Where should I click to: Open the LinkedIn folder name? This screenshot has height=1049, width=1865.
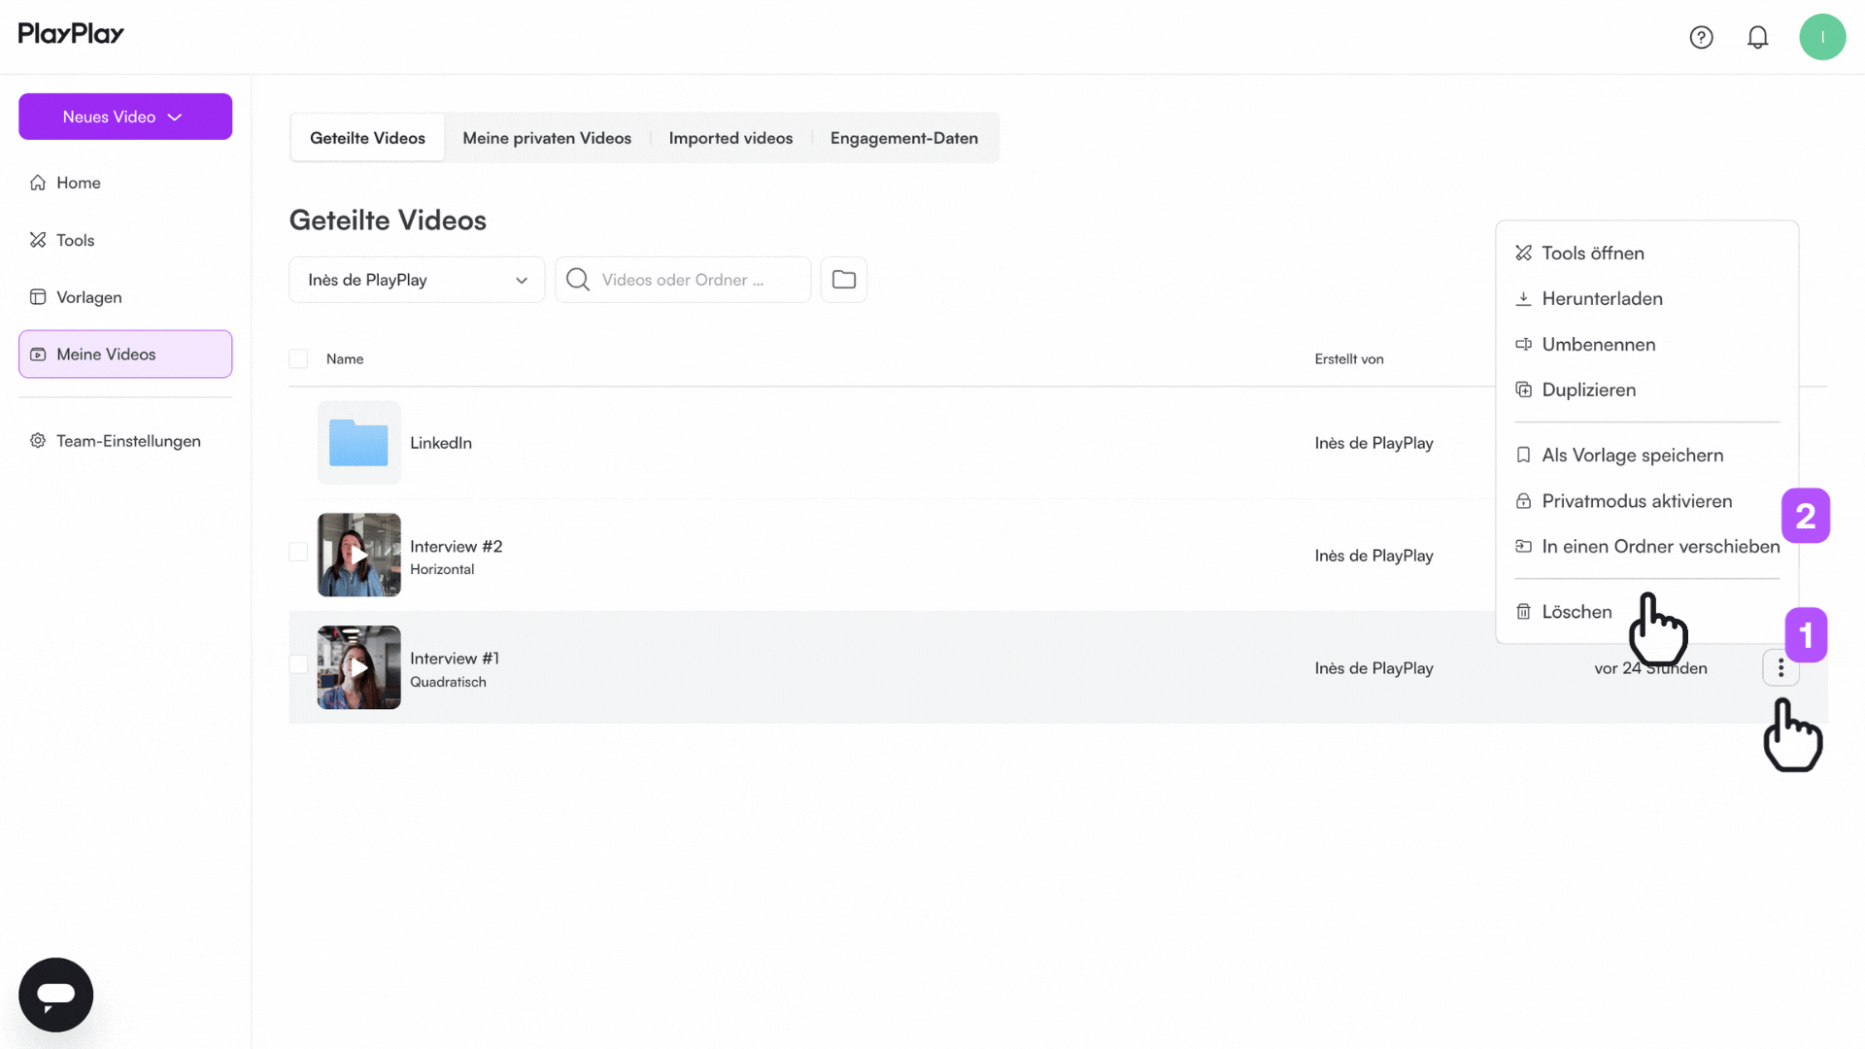point(441,443)
